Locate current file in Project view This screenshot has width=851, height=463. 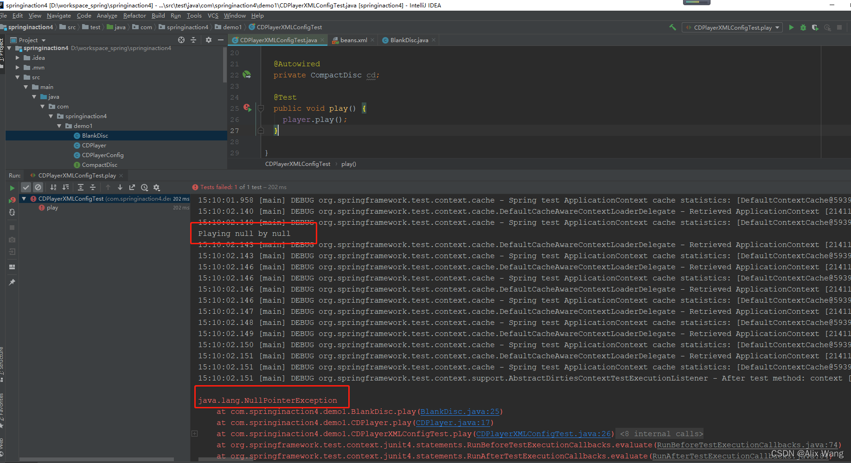click(x=181, y=40)
